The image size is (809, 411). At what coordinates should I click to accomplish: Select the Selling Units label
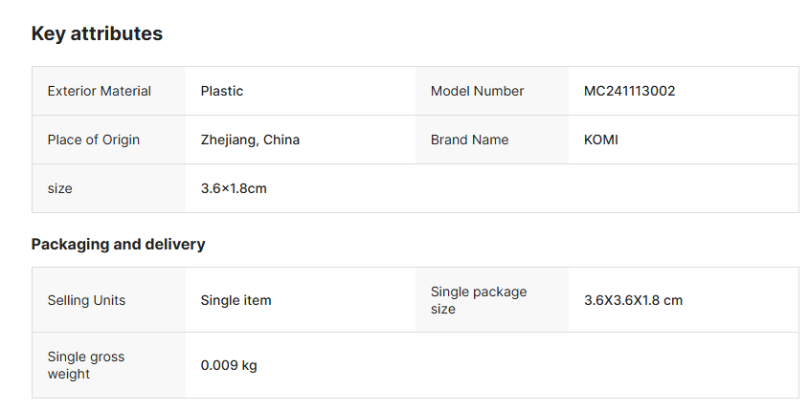[x=86, y=300]
